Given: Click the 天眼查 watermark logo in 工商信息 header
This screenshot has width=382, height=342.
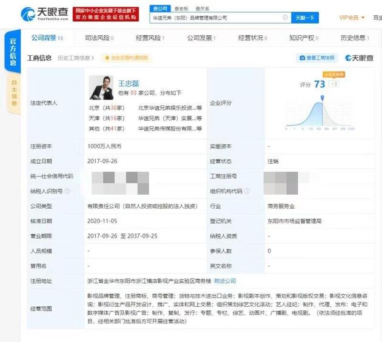Looking at the screenshot, I should 359,58.
